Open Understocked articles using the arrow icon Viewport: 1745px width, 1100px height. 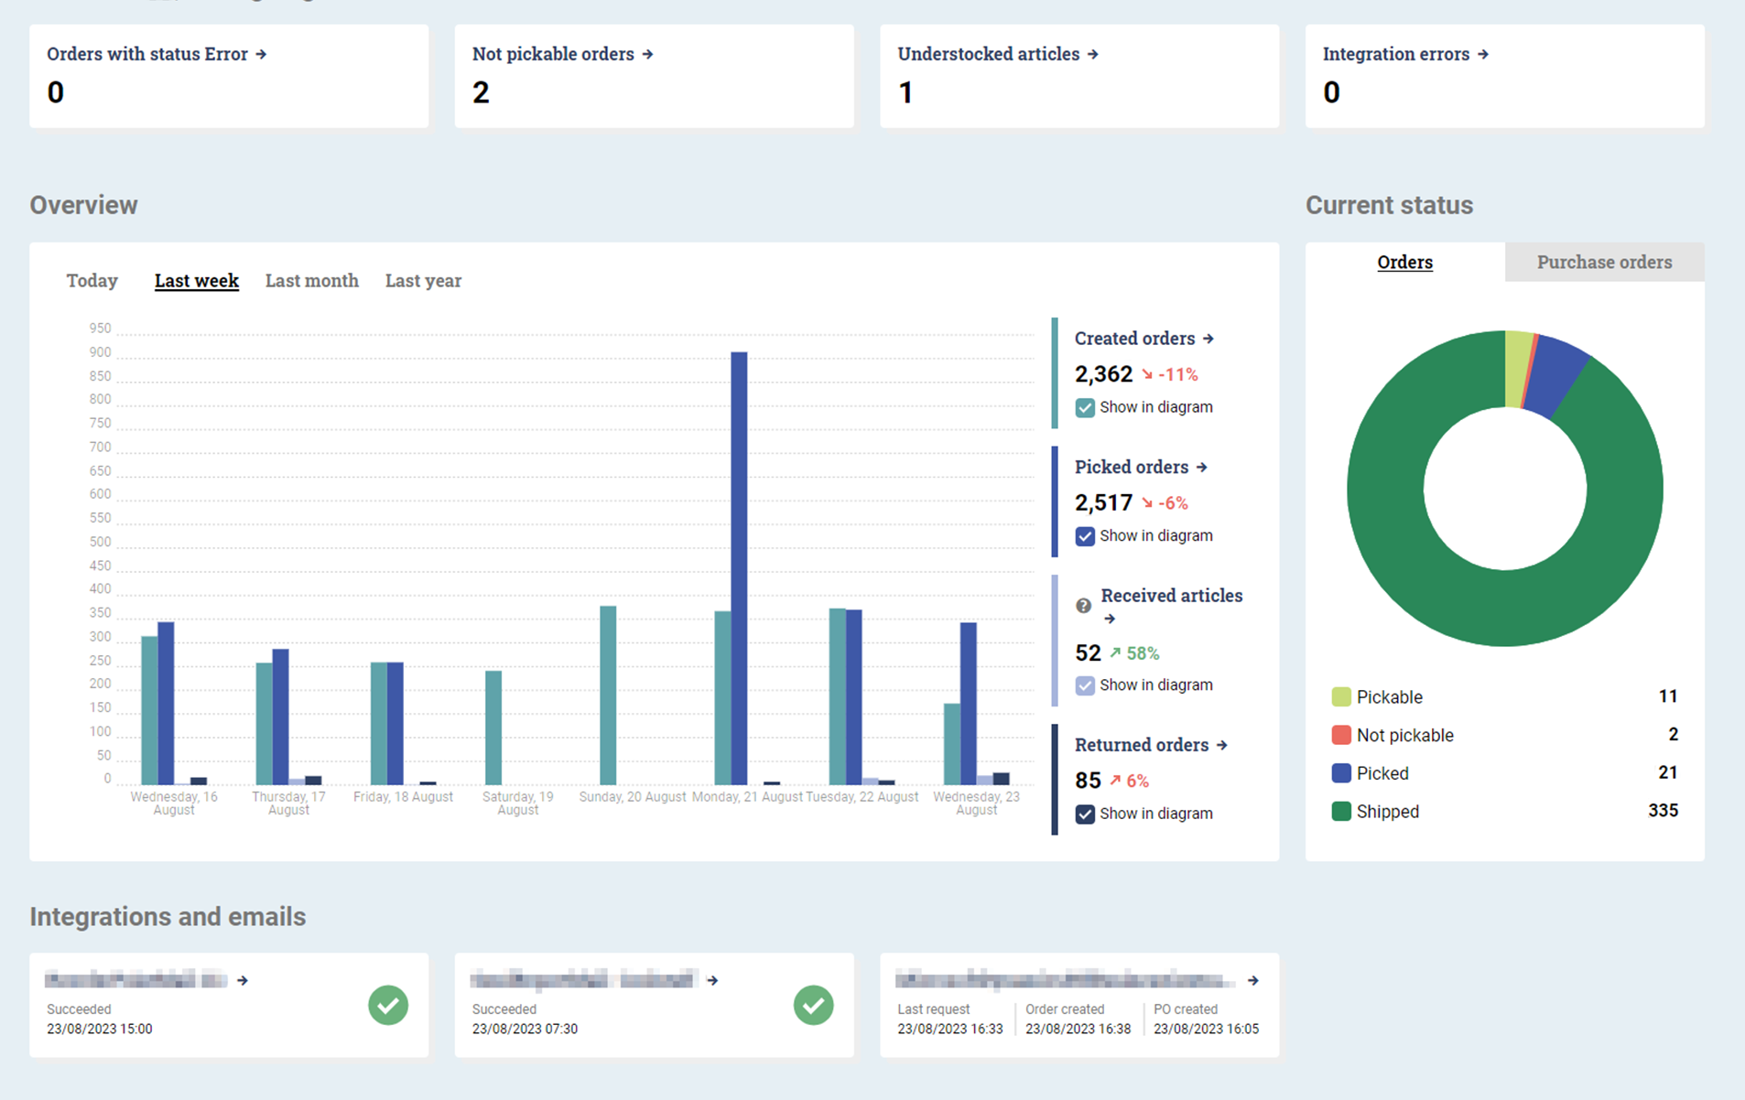pyautogui.click(x=1093, y=53)
